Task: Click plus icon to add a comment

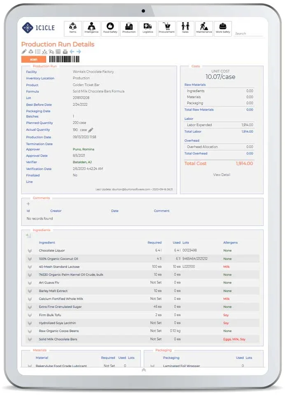Action: [x=28, y=203]
